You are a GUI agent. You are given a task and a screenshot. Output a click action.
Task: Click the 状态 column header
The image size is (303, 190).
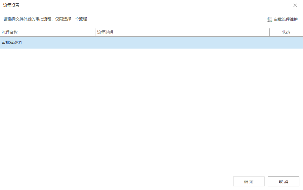(x=286, y=32)
